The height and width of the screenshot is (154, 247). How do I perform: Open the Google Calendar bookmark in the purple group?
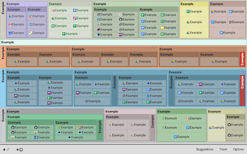click(16, 33)
